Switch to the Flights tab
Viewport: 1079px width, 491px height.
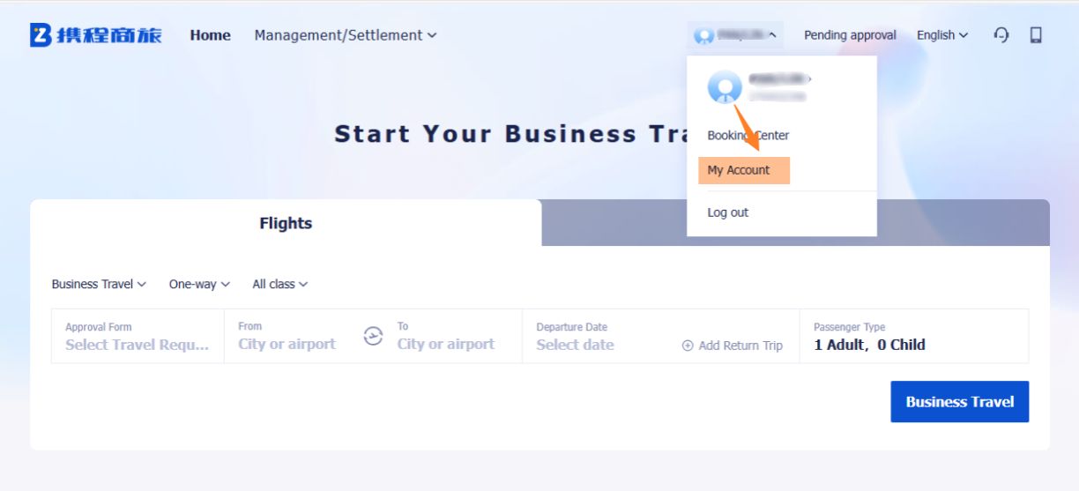286,223
